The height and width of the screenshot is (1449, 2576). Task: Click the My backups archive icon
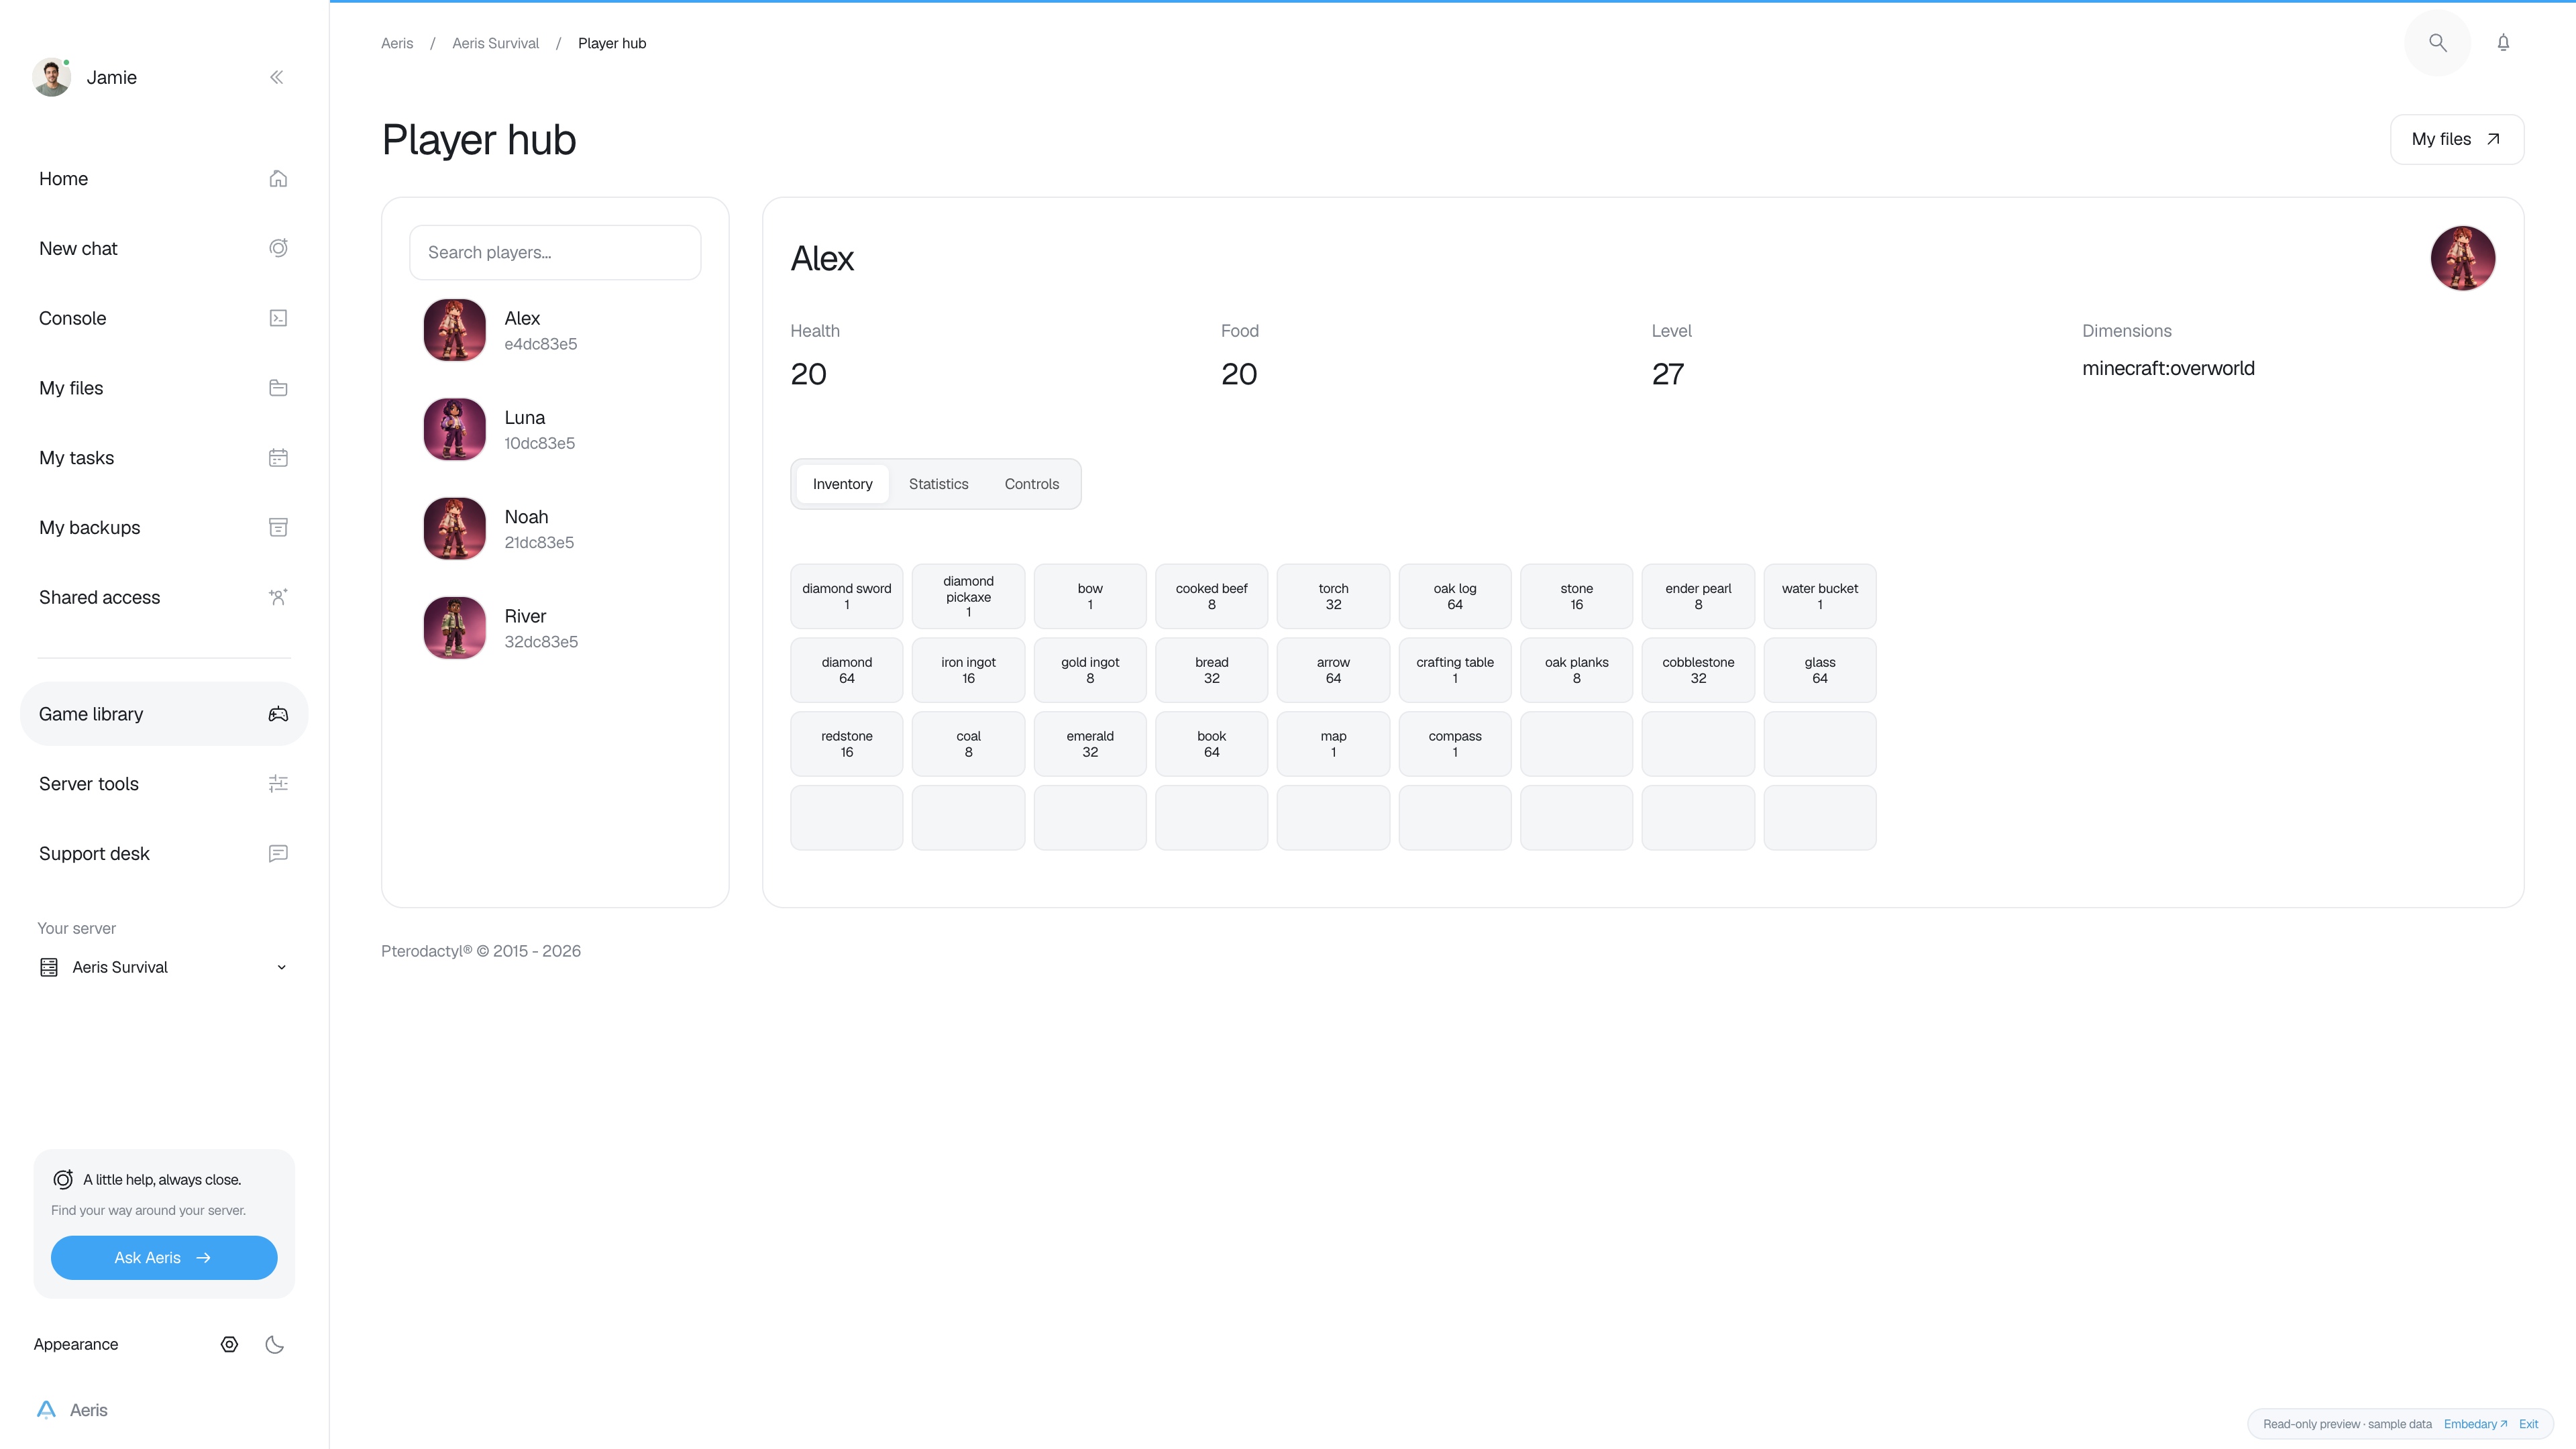click(278, 527)
